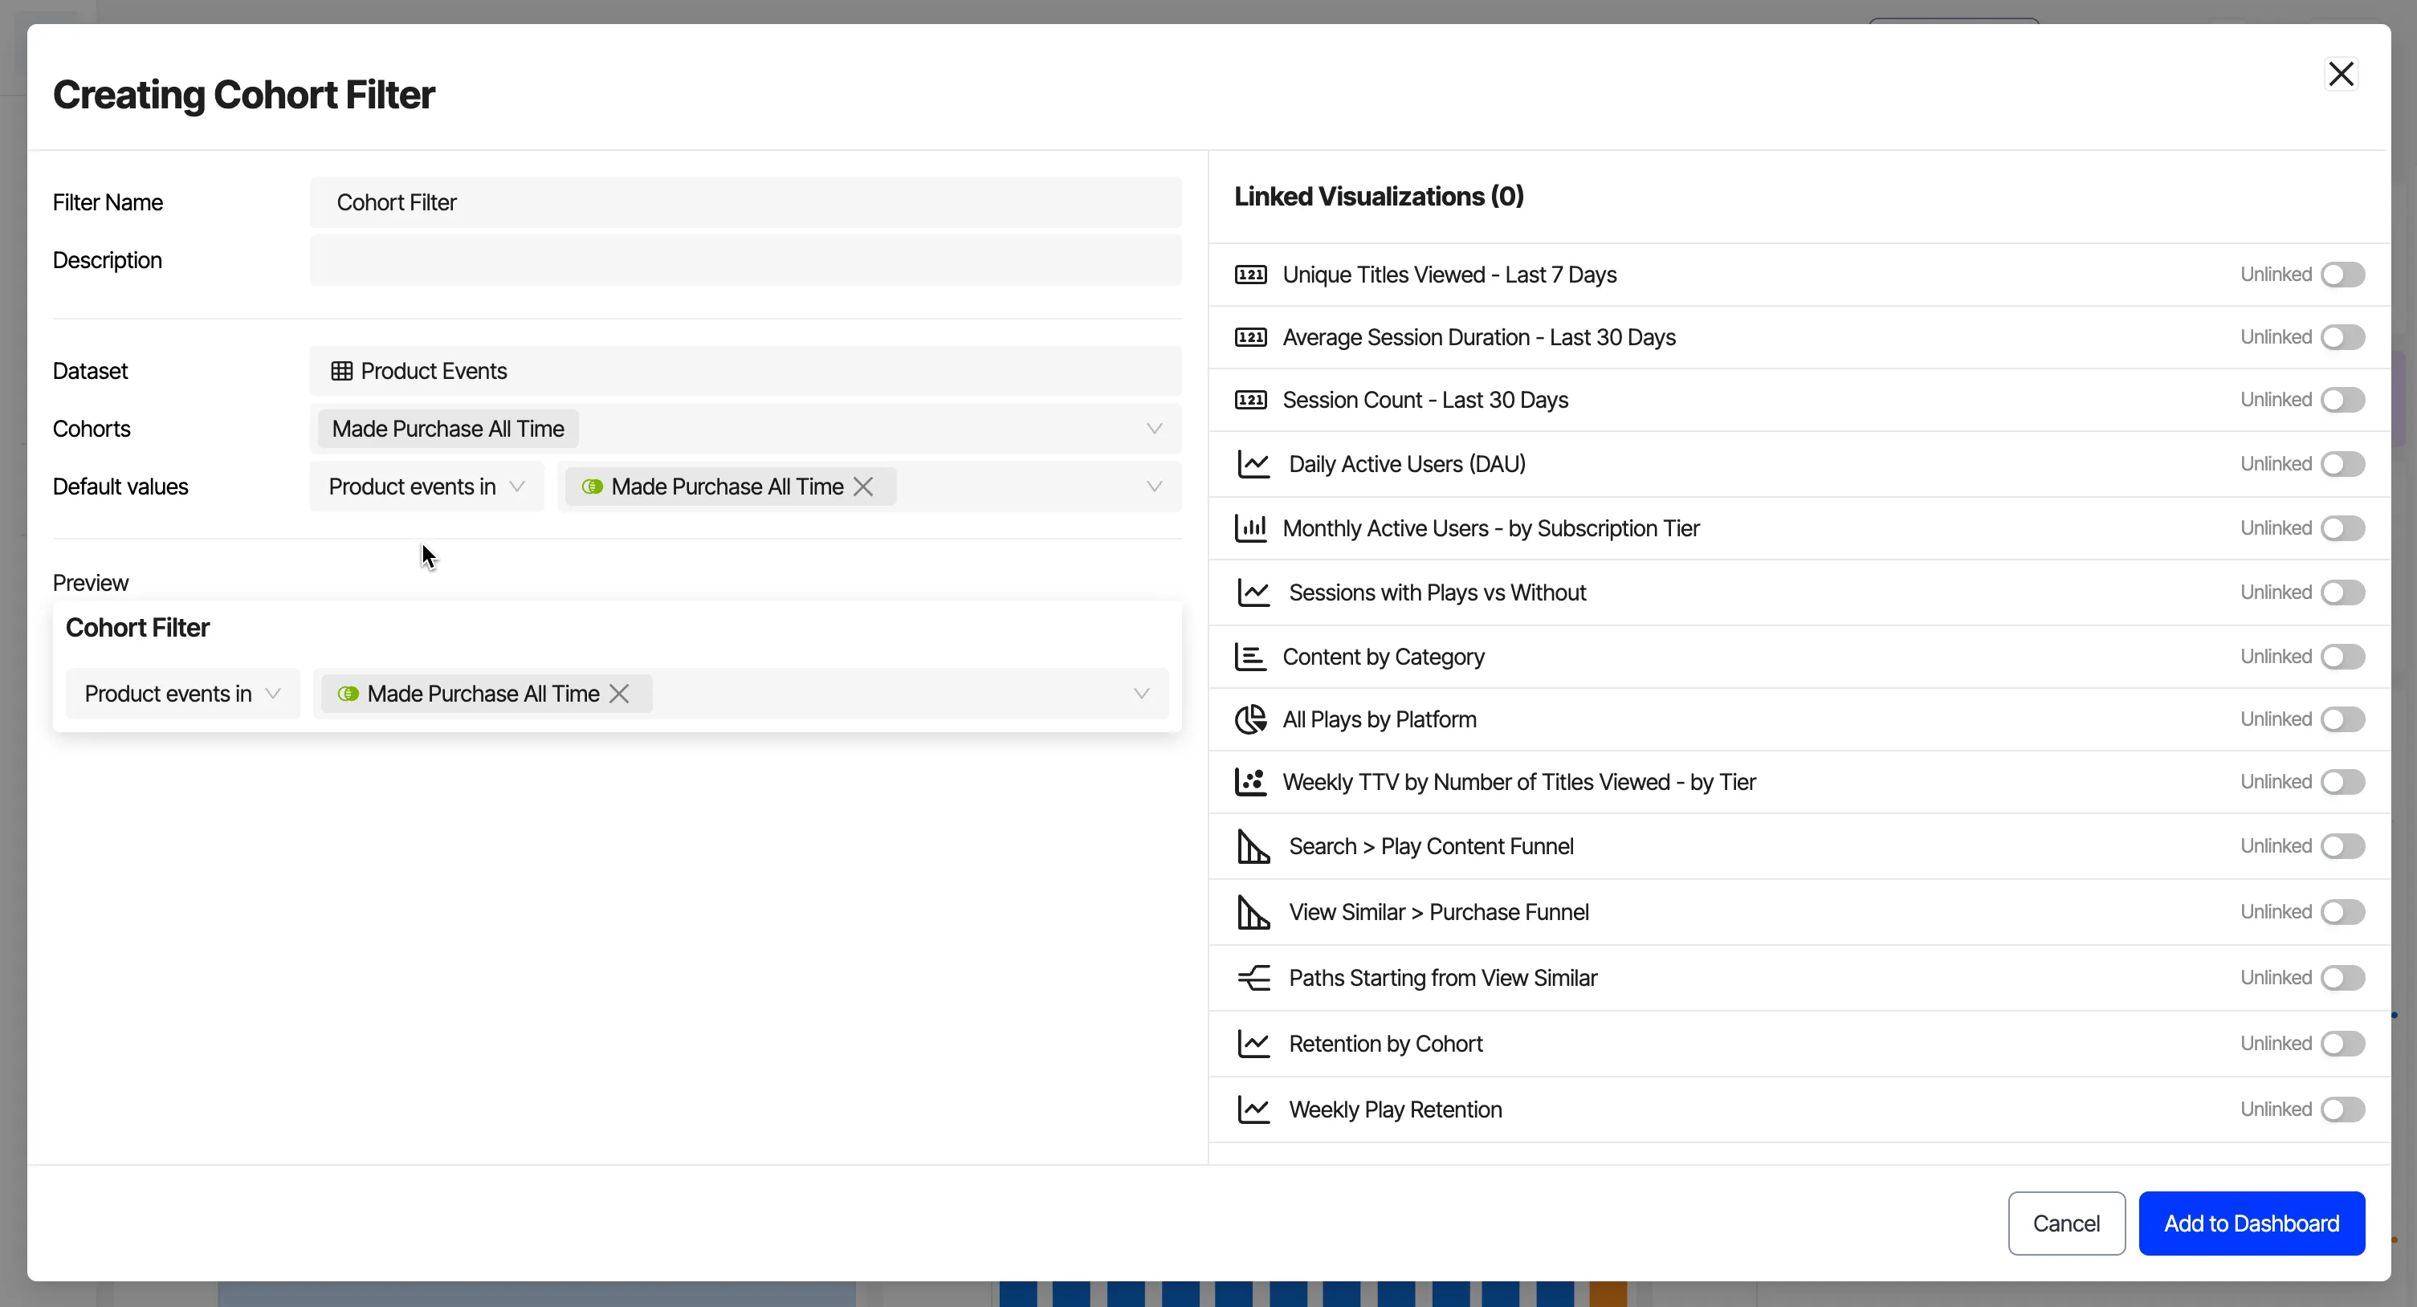Screen dimensions: 2417x1307
Task: Click the paths icon for Paths Starting from View Similar
Action: pos(1253,978)
